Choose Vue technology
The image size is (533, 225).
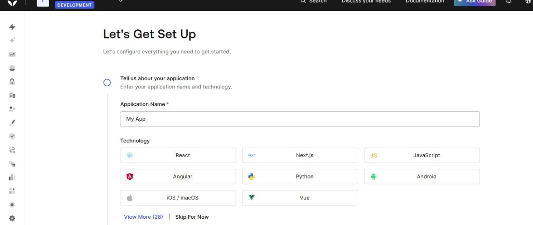tap(300, 198)
